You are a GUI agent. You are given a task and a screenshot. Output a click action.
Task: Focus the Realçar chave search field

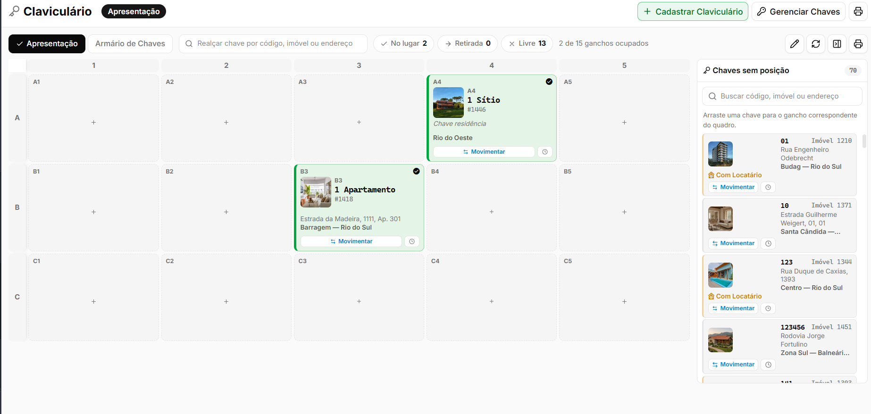(273, 44)
